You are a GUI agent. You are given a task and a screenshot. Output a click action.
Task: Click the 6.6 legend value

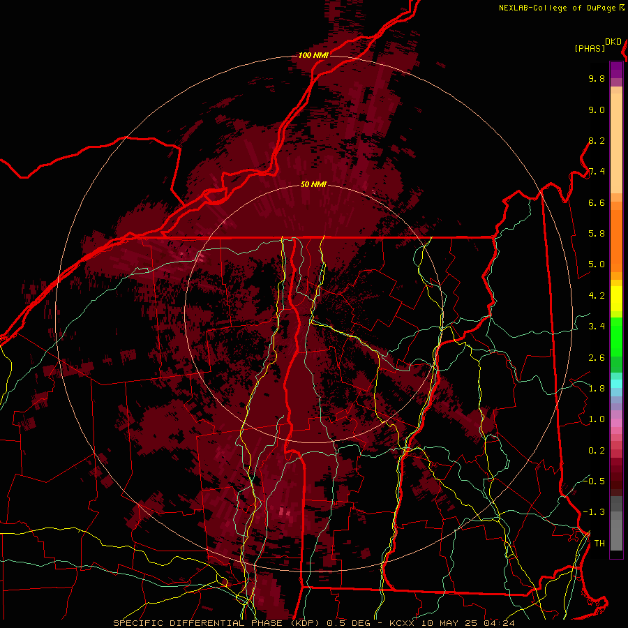click(597, 202)
